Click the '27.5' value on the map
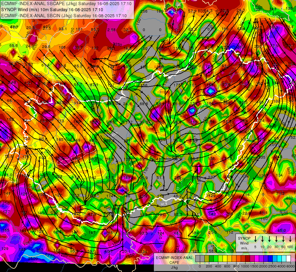 [x=47, y=28]
